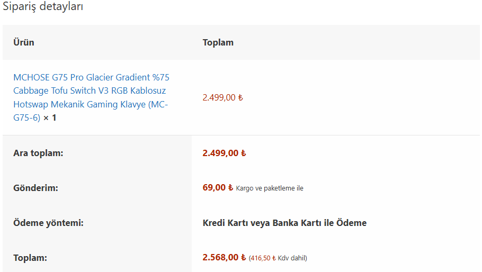The width and height of the screenshot is (482, 272).
Task: Click the Ödeme yöntemi label
Action: 48,223
